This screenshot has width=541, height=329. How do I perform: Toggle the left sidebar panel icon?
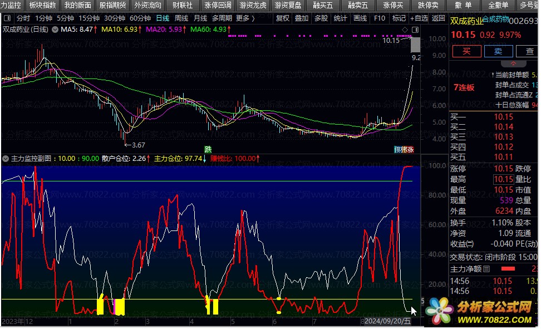7,18
